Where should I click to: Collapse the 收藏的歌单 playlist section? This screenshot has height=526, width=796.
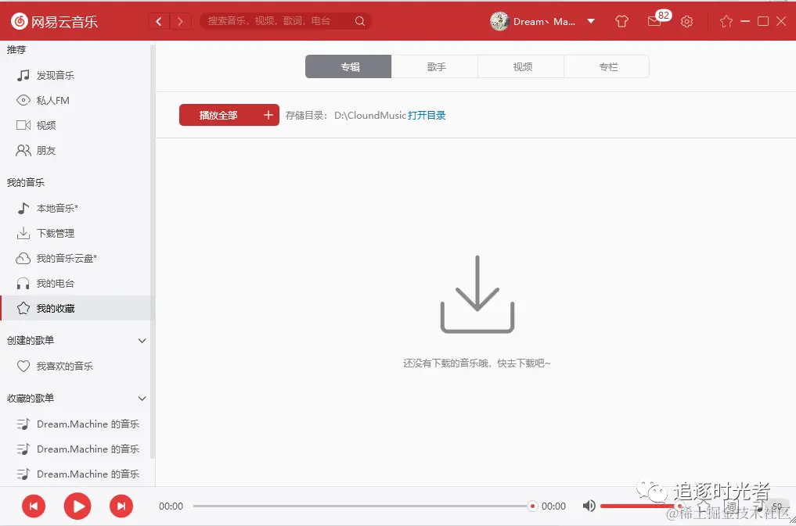pos(142,399)
